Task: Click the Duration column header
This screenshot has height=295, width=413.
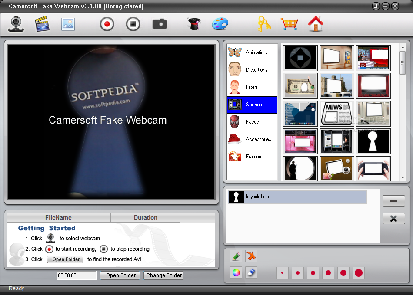Action: click(145, 217)
